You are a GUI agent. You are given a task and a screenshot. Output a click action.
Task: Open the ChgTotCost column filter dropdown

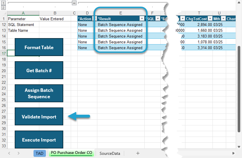(x=210, y=19)
